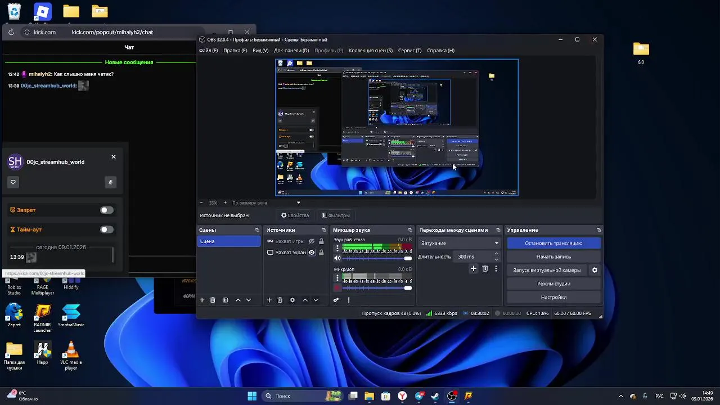
Task: Add a scene transition with the plus icon
Action: (474, 269)
